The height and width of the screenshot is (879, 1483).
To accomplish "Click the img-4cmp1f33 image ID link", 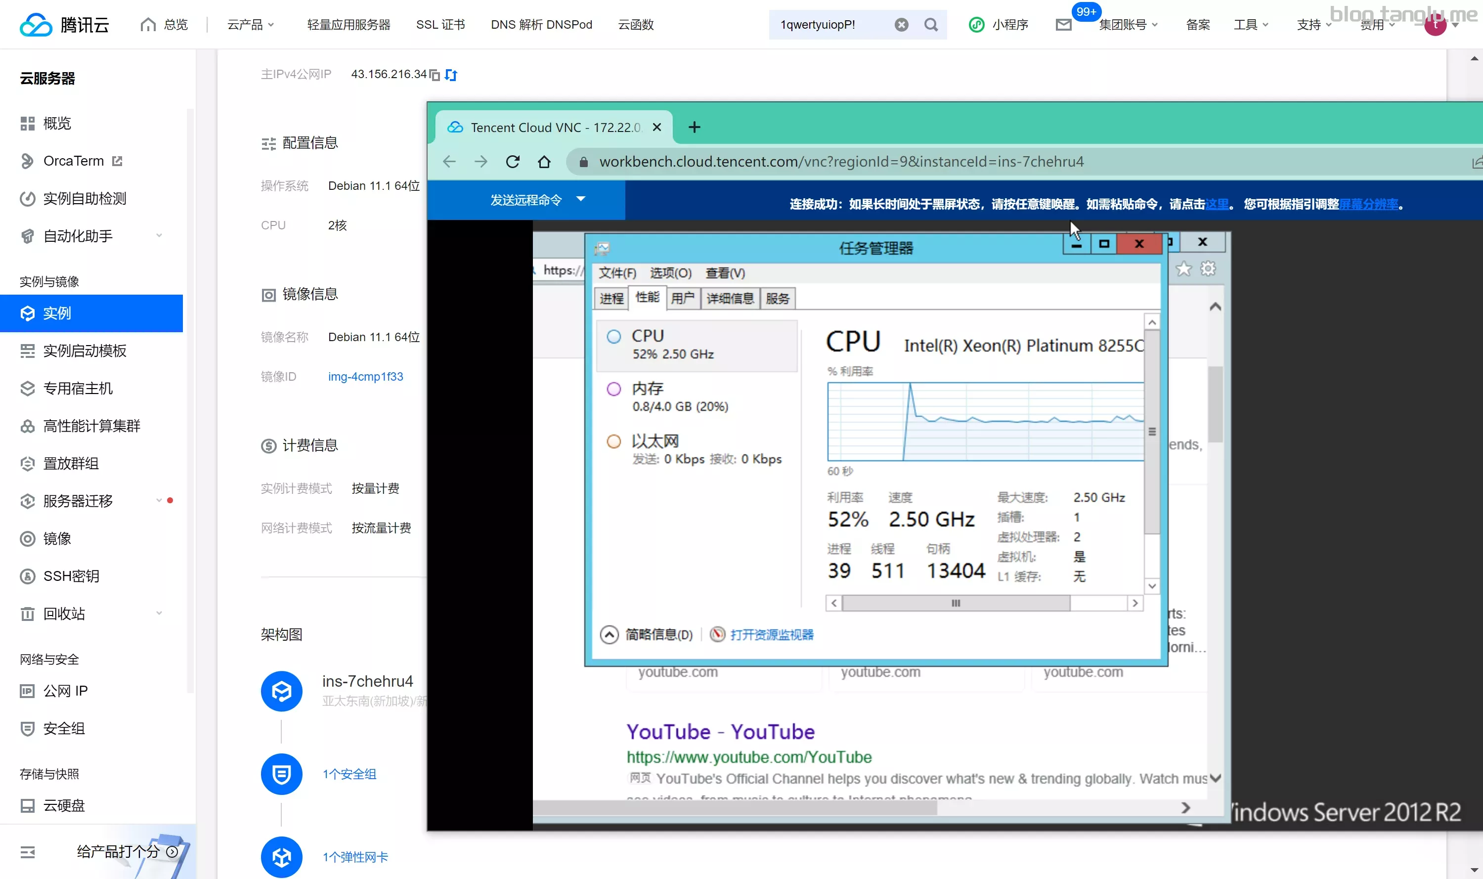I will 365,376.
